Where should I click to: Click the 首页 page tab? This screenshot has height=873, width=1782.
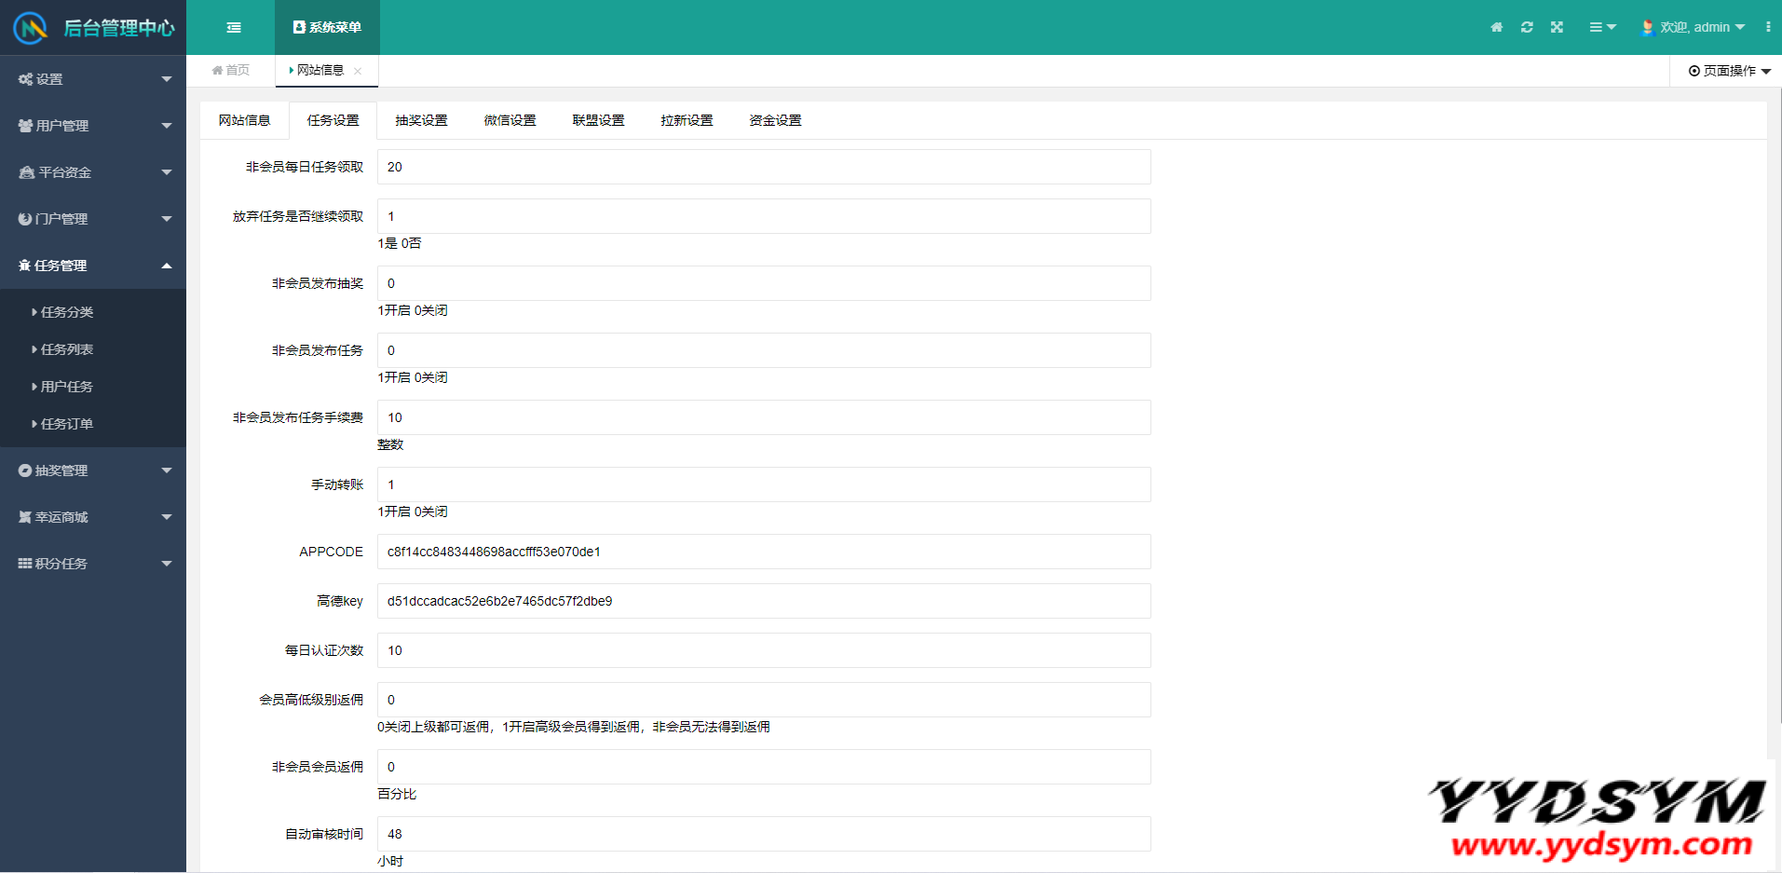point(231,71)
